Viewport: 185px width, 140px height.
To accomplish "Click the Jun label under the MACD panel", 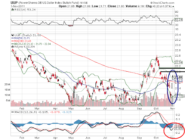I will click(88, 138).
